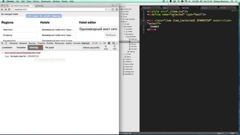Open DevTools settings gear

pyautogui.click(x=109, y=43)
